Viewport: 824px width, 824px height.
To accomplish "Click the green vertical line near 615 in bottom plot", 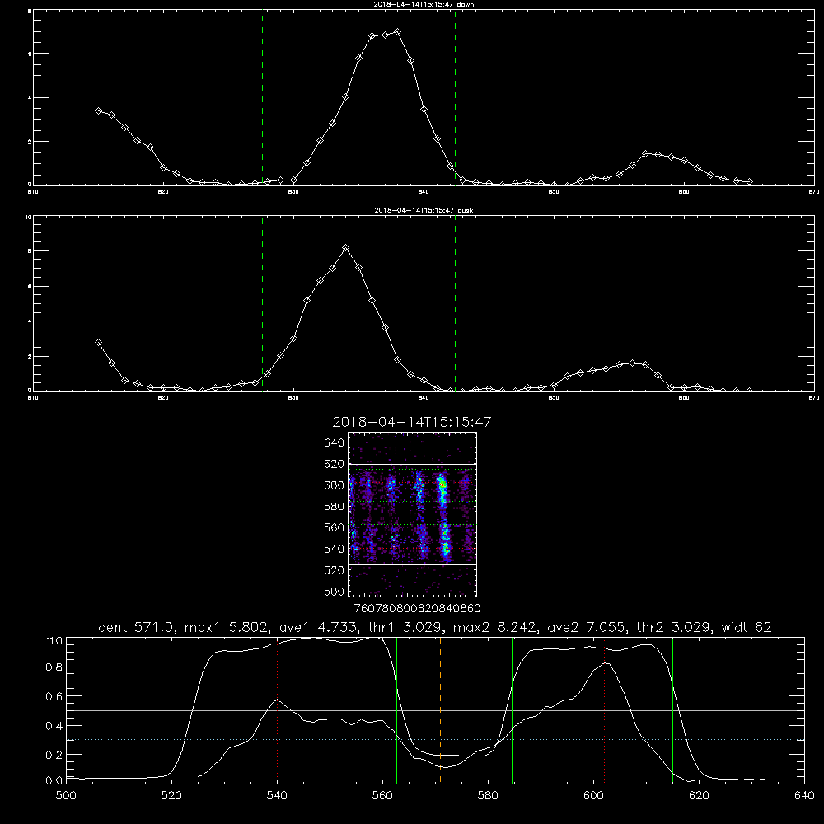I will pos(672,710).
